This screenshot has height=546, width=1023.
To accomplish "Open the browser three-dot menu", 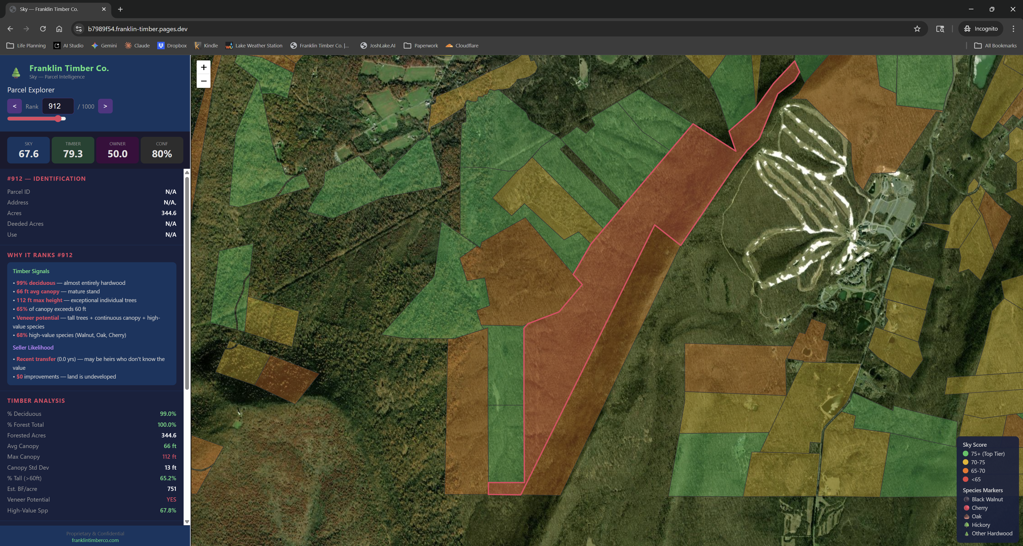I will (1013, 28).
